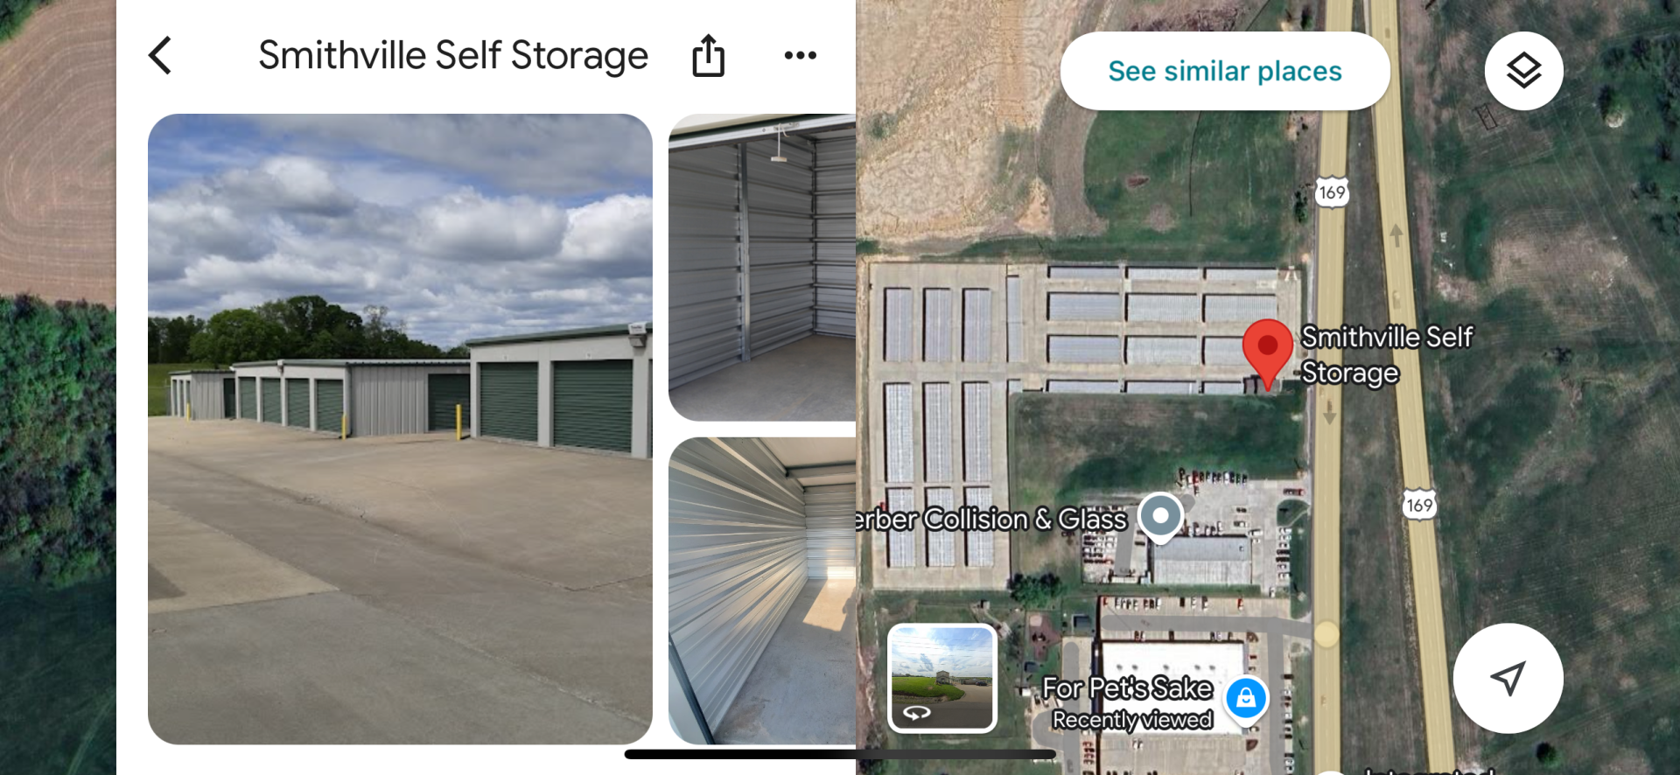Screen dimensions: 1680x775
Task: Tap the location arrow to center map
Action: pos(1508,678)
